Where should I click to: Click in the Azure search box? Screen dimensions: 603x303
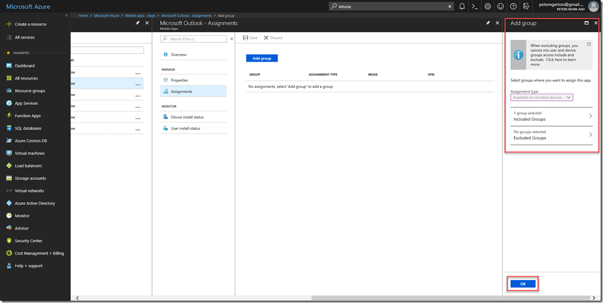(393, 6)
